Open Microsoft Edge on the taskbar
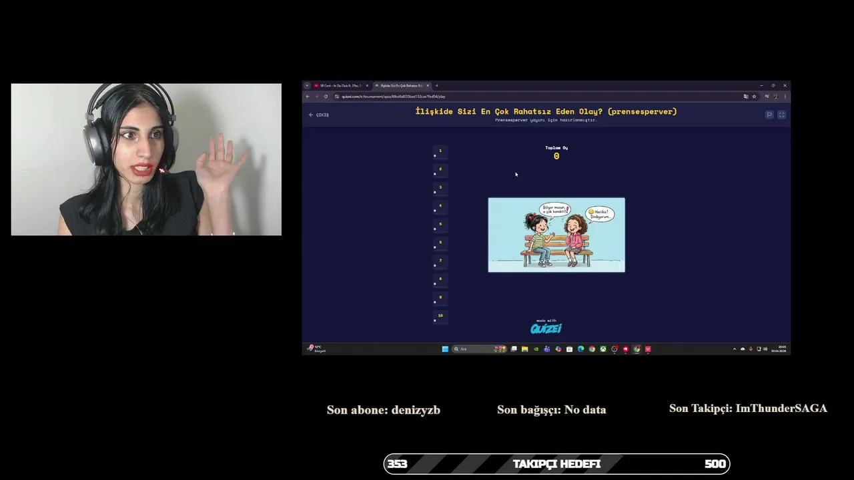This screenshot has width=854, height=480. [x=580, y=349]
